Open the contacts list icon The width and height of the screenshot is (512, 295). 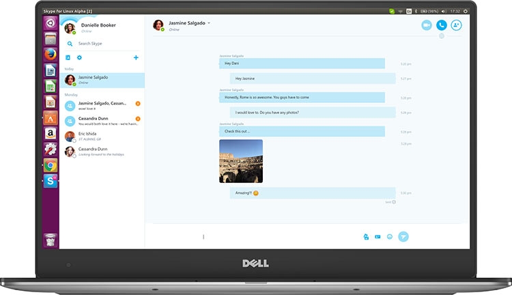68,57
